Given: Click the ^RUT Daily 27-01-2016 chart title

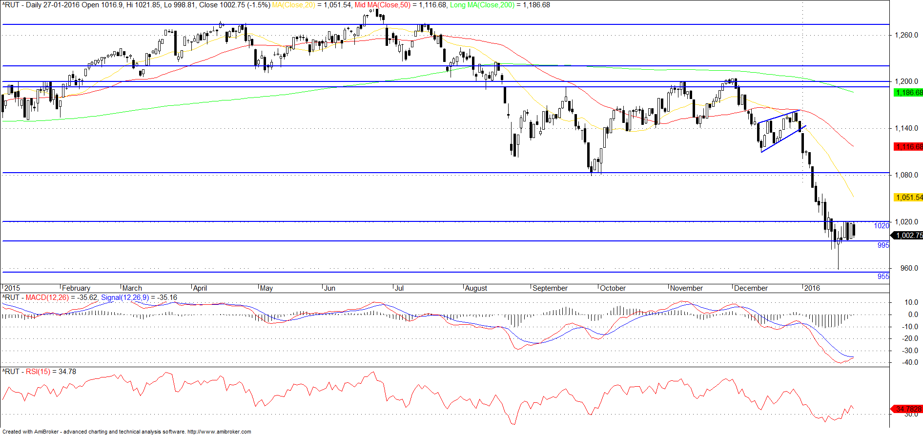Looking at the screenshot, I should click(136, 5).
